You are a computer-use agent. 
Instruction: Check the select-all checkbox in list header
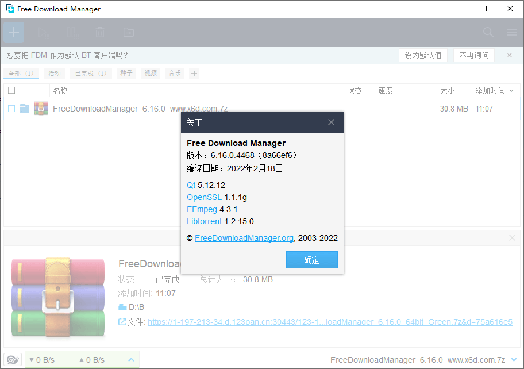click(10, 90)
